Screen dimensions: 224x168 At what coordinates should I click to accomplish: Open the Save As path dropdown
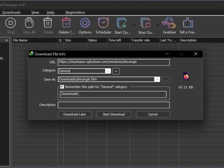[x=157, y=79]
